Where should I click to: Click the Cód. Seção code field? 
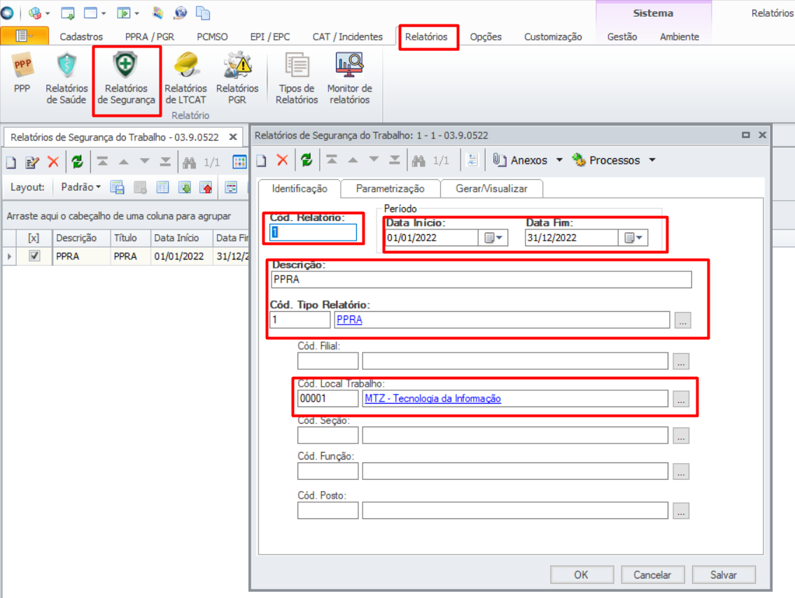pos(328,435)
